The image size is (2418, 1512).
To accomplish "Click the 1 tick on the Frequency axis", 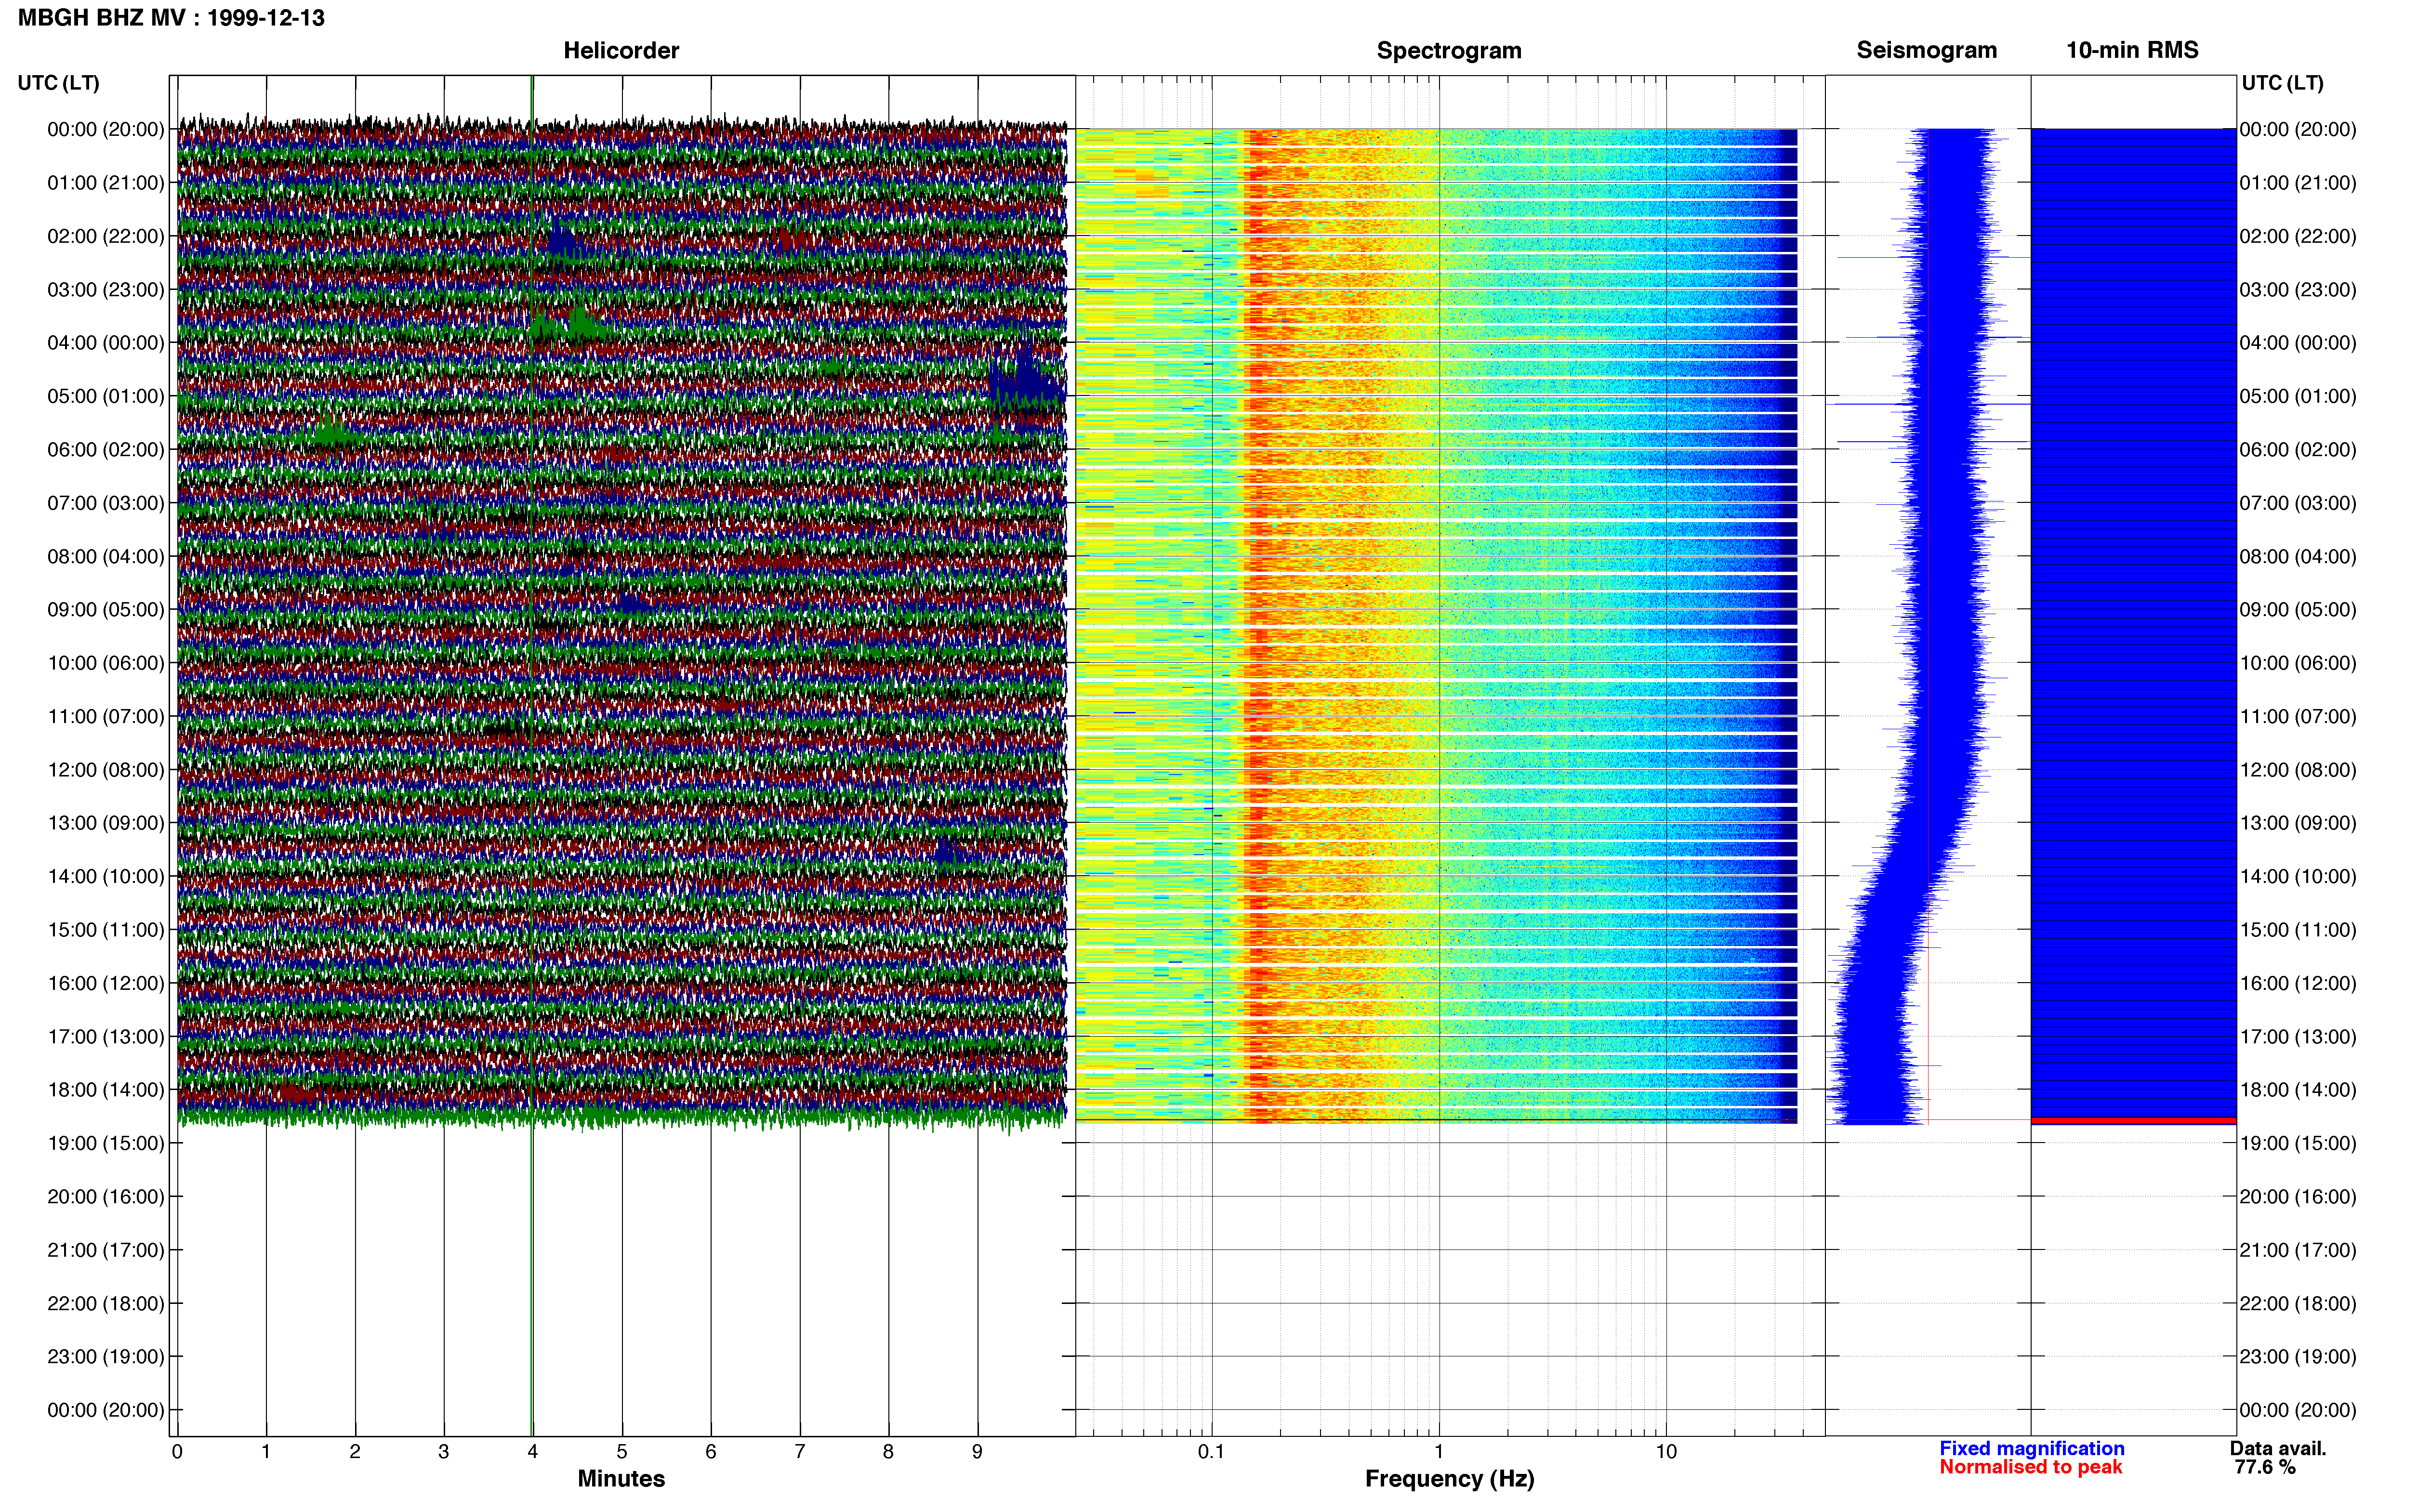I will coord(1439,1451).
